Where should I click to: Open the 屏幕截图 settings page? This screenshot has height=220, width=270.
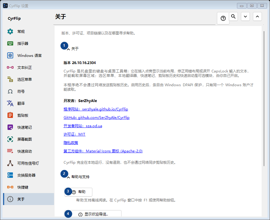pos(28,139)
